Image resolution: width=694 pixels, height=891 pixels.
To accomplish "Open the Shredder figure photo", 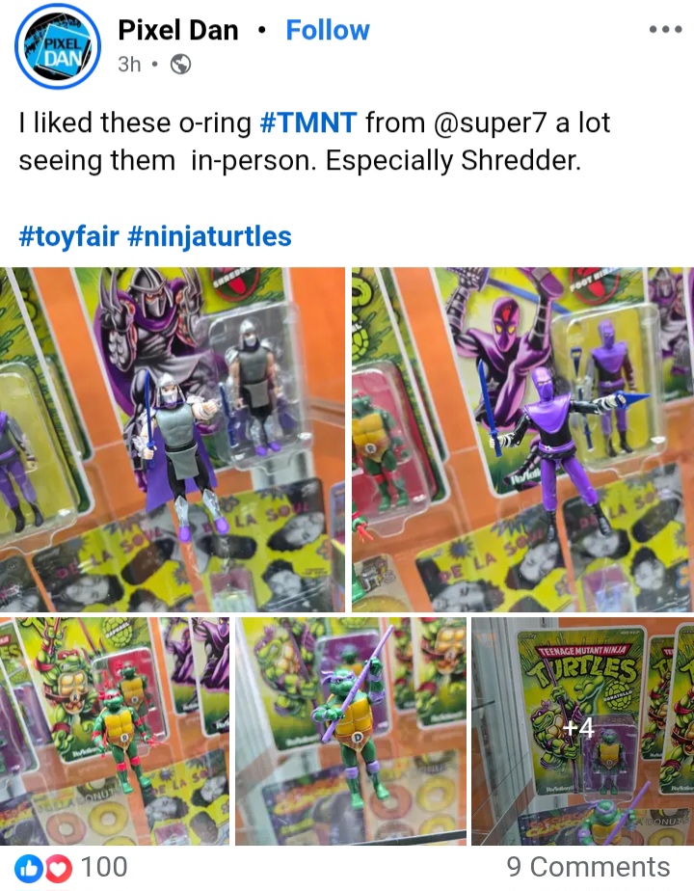I will point(173,440).
